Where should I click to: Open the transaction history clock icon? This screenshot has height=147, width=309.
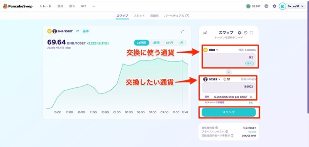246,33
